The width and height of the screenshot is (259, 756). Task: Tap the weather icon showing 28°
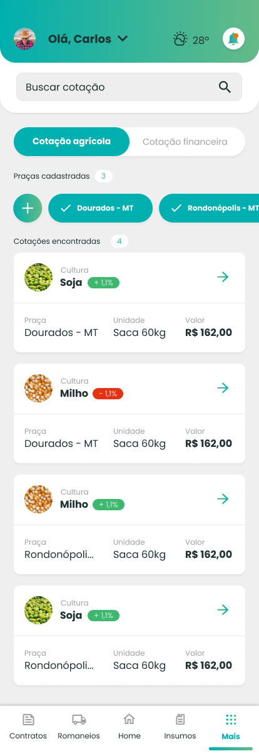click(x=180, y=39)
